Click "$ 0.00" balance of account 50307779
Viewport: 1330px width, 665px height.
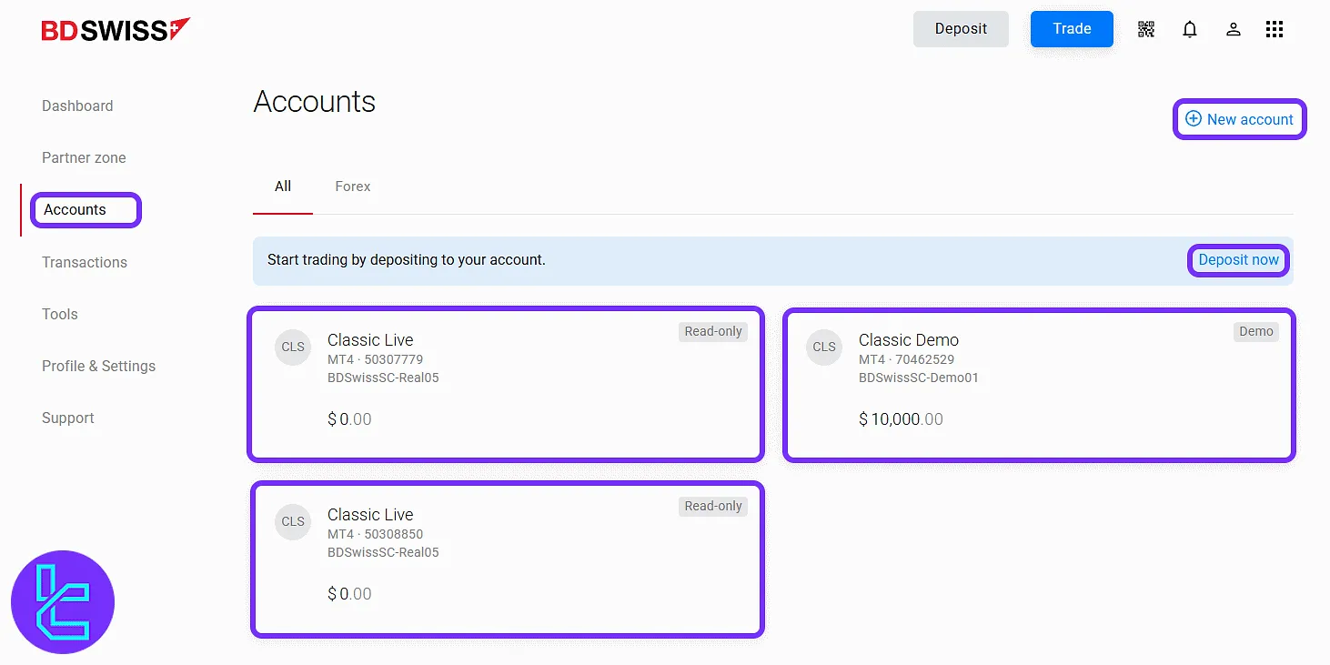coord(349,420)
